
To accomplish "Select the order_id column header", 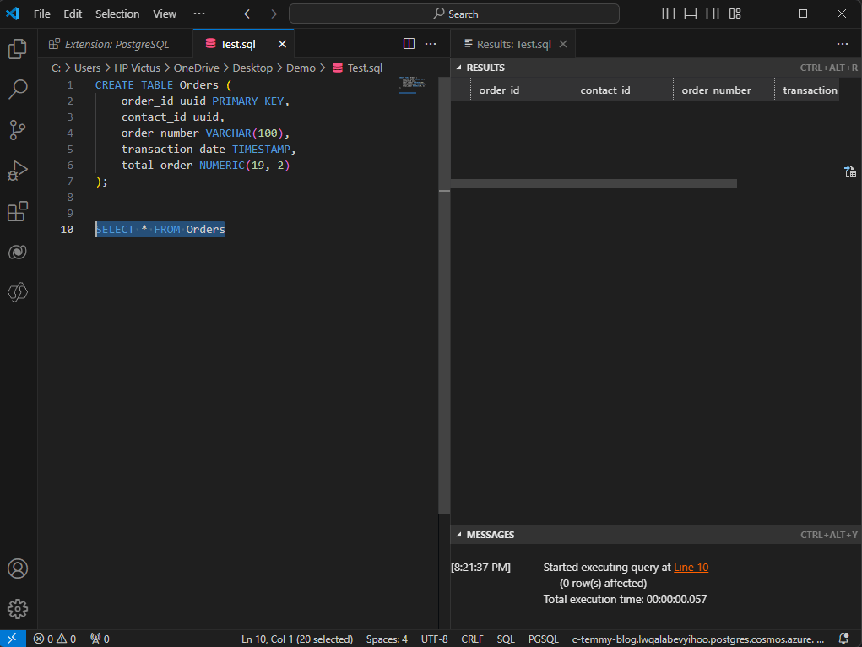I will point(521,90).
